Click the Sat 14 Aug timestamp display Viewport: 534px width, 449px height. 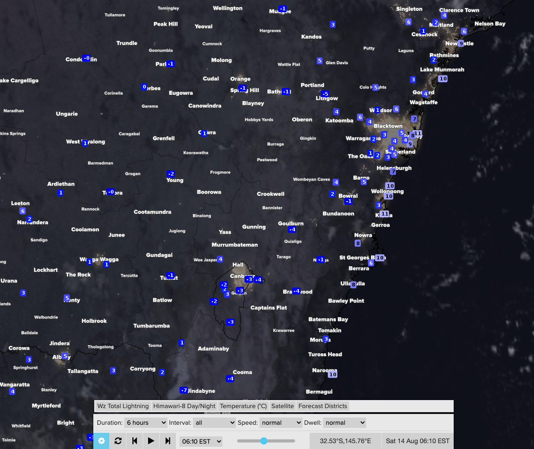pos(417,441)
